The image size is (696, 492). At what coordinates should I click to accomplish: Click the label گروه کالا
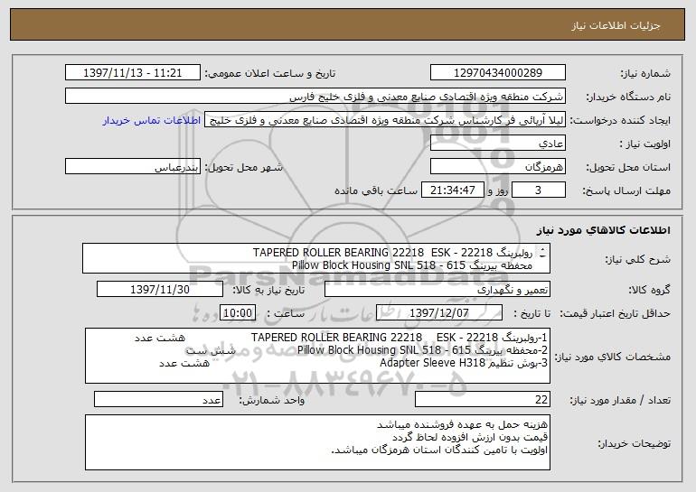coord(649,291)
